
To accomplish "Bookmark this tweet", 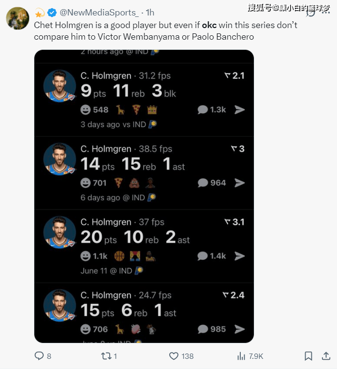I will pos(308,356).
